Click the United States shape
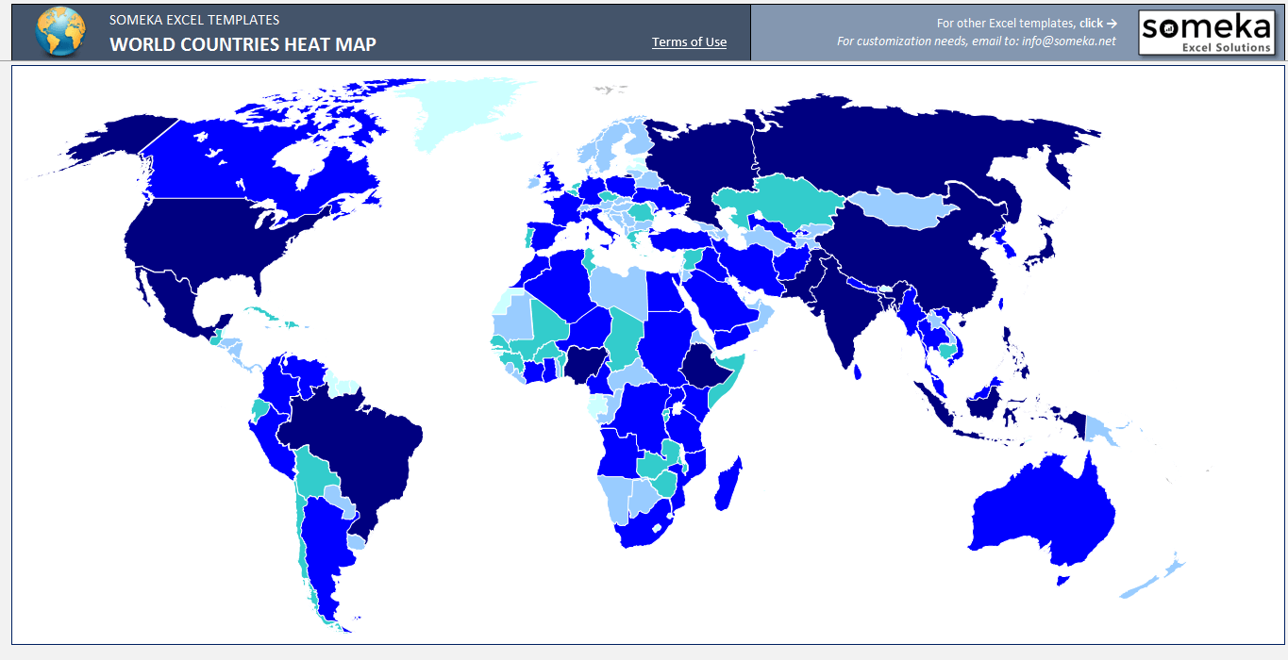This screenshot has height=660, width=1288. (208, 245)
